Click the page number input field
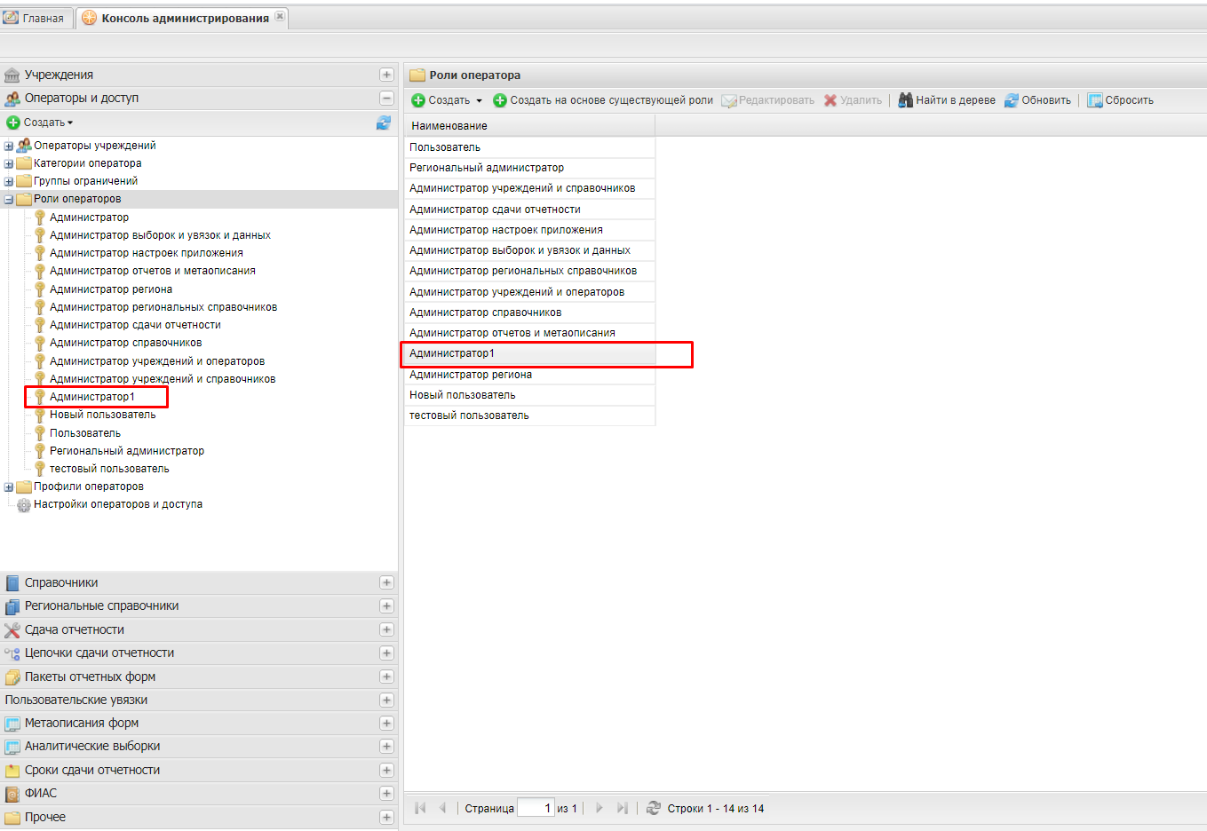The height and width of the screenshot is (831, 1207). pos(536,808)
